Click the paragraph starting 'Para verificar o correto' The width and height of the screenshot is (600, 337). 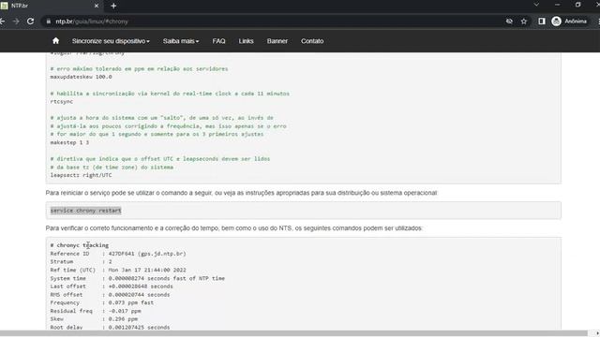pos(234,228)
